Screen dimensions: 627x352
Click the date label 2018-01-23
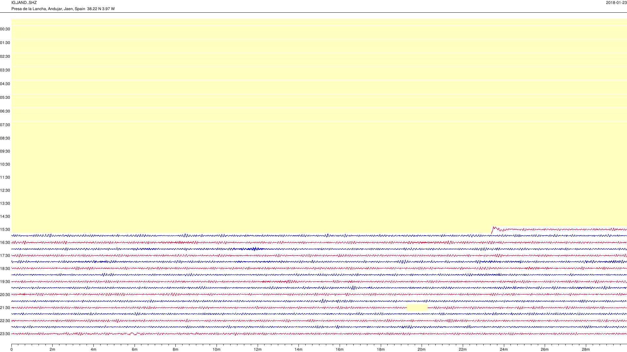[x=616, y=3]
